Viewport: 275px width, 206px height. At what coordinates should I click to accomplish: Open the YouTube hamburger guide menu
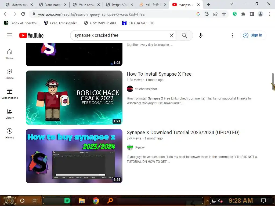(x=10, y=35)
